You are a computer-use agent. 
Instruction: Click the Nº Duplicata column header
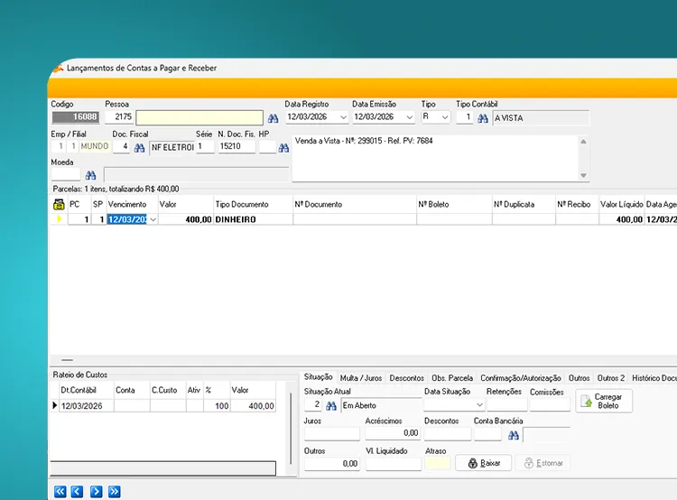click(524, 204)
